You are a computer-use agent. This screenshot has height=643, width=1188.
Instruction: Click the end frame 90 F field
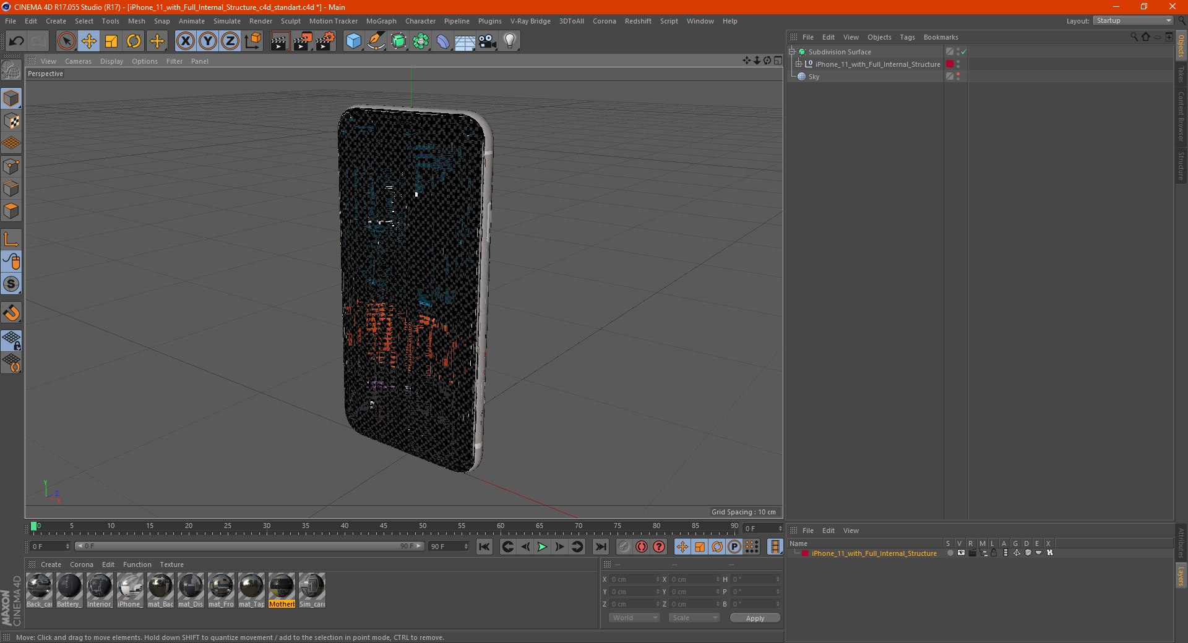[x=449, y=547]
